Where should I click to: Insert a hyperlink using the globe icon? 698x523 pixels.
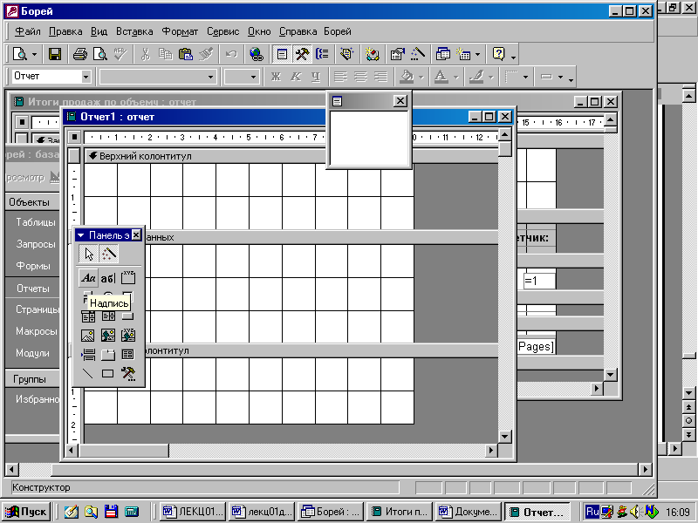(256, 54)
